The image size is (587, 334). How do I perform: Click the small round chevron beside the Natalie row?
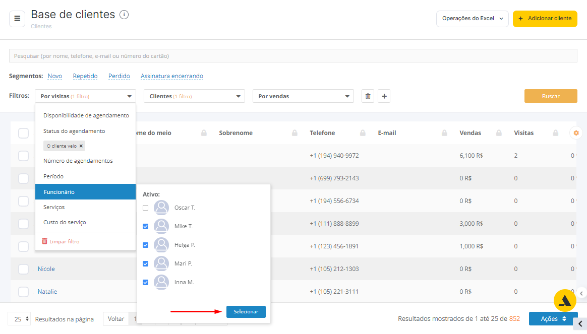point(581,294)
